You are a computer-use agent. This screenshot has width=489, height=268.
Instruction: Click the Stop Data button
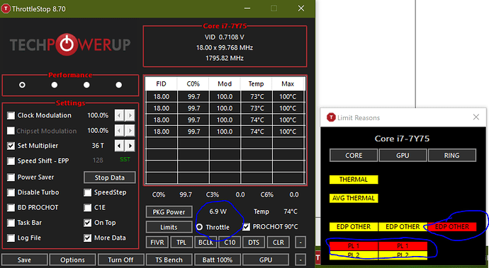click(x=109, y=177)
